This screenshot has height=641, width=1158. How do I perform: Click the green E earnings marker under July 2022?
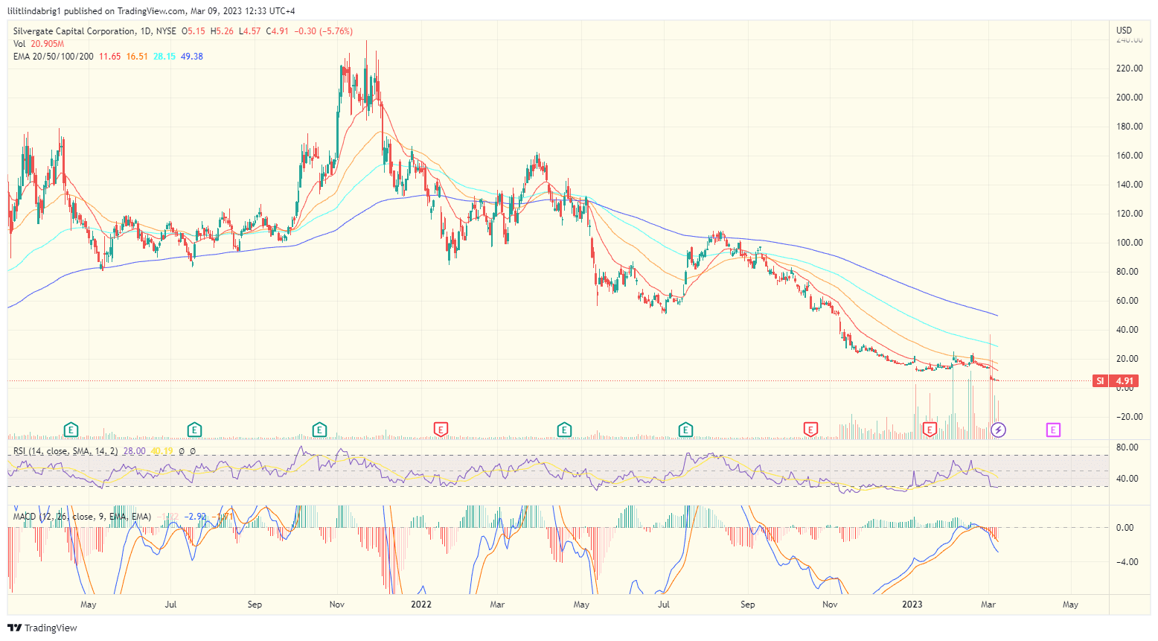point(685,430)
